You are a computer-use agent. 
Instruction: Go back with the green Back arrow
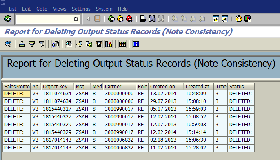111,19
